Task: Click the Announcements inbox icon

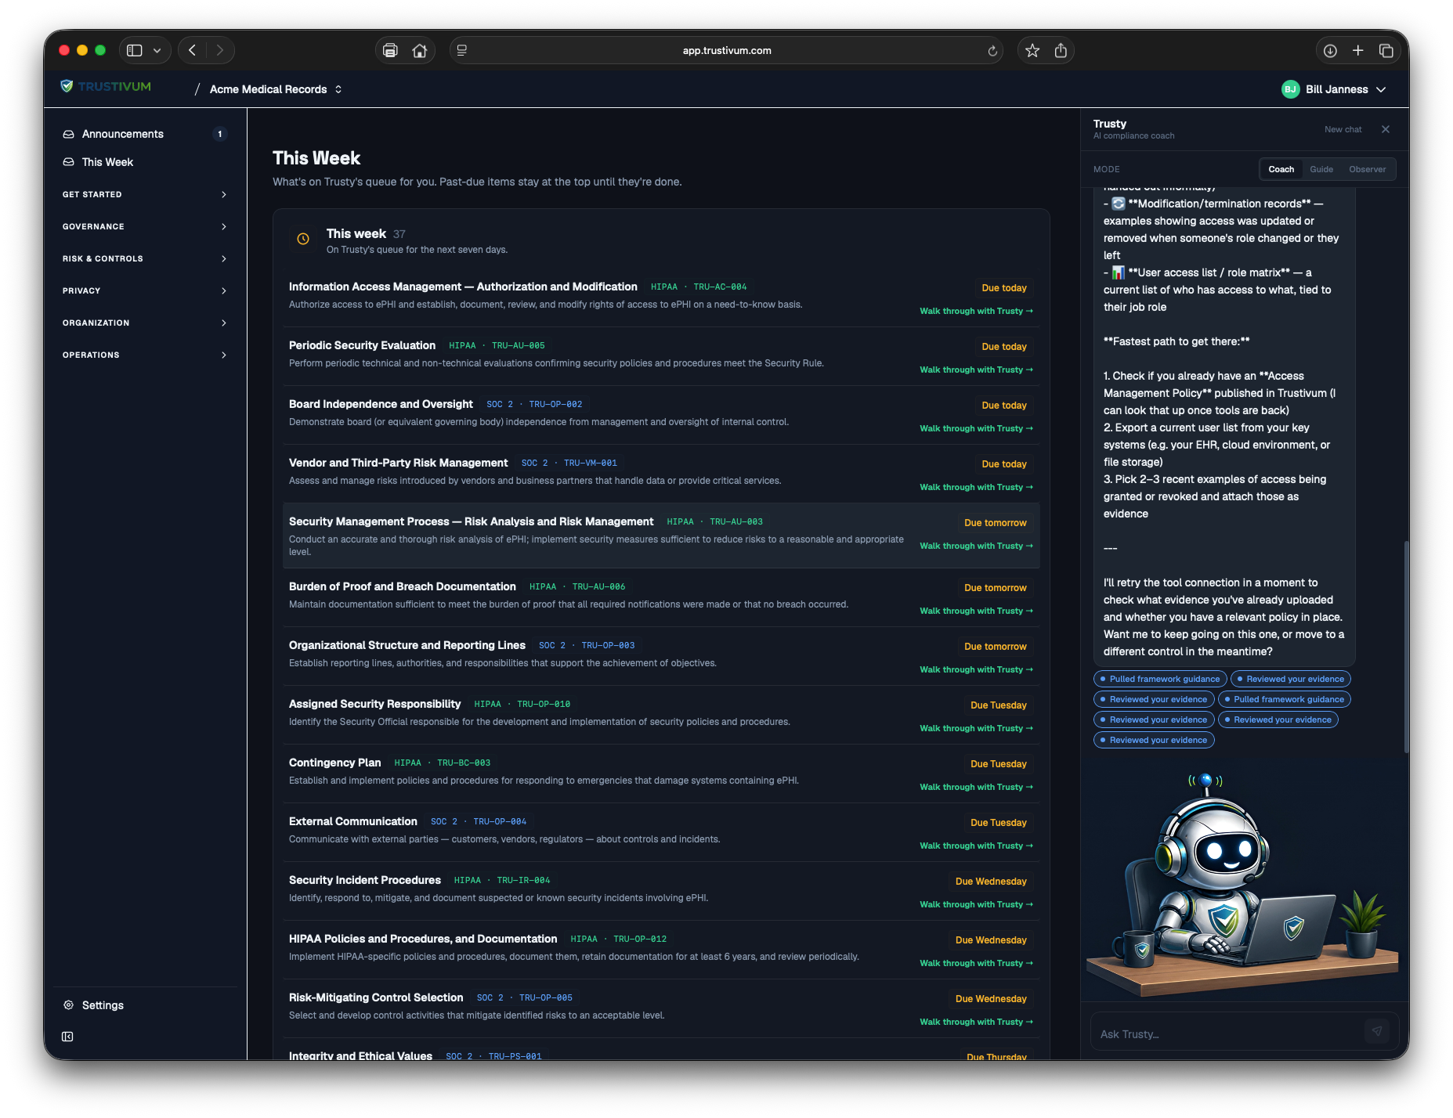Action: 68,134
